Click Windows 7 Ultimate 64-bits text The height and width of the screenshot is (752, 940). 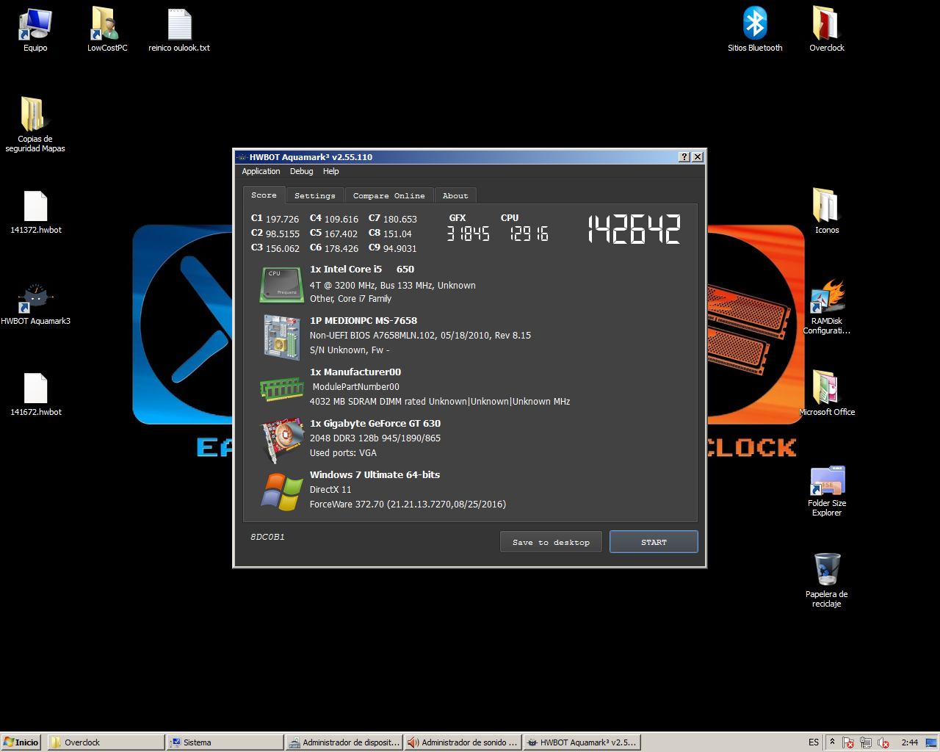tap(375, 475)
